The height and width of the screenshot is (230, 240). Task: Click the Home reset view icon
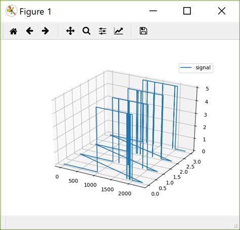(14, 31)
